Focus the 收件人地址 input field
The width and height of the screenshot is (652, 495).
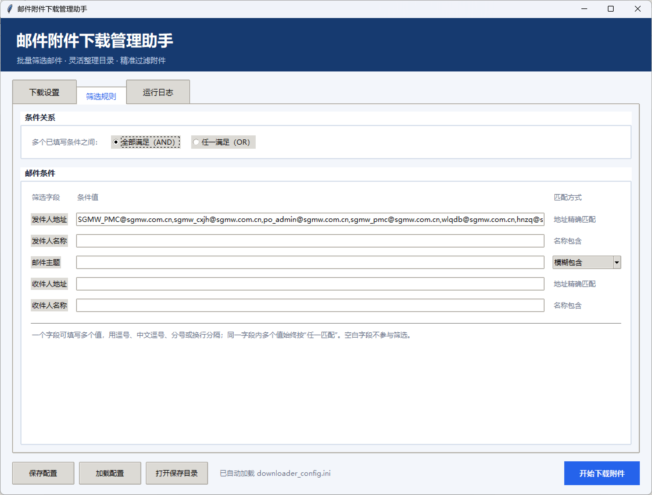310,284
